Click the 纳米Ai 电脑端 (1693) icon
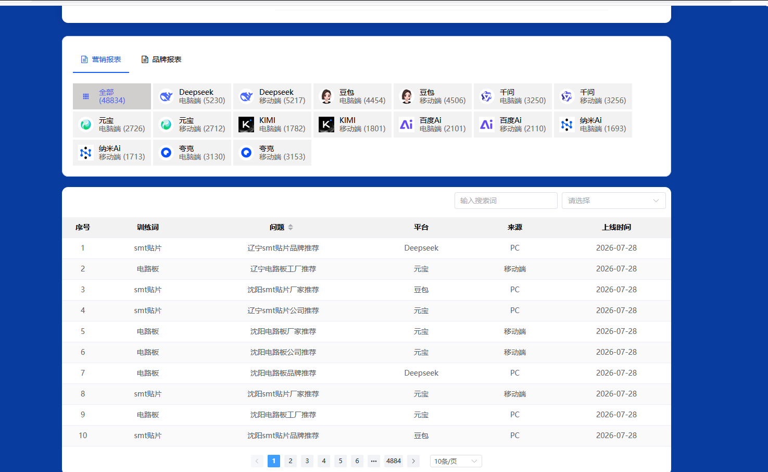 (x=567, y=125)
